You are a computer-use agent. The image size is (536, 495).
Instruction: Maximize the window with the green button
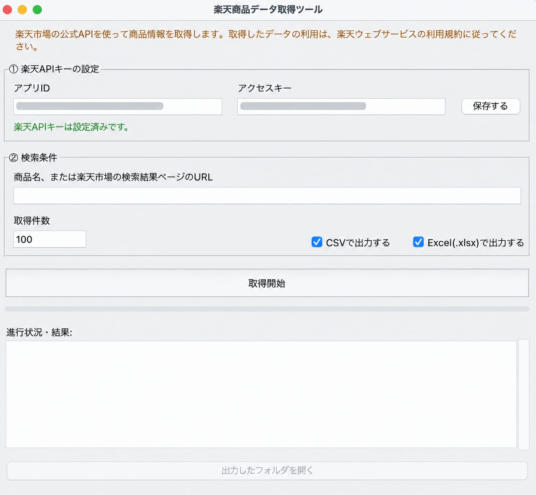tap(37, 9)
